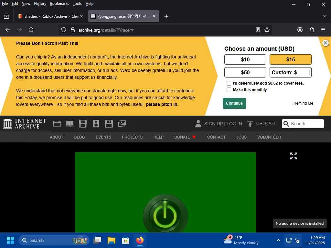
Task: Open the Internet Archive video film icon
Action: click(83, 124)
